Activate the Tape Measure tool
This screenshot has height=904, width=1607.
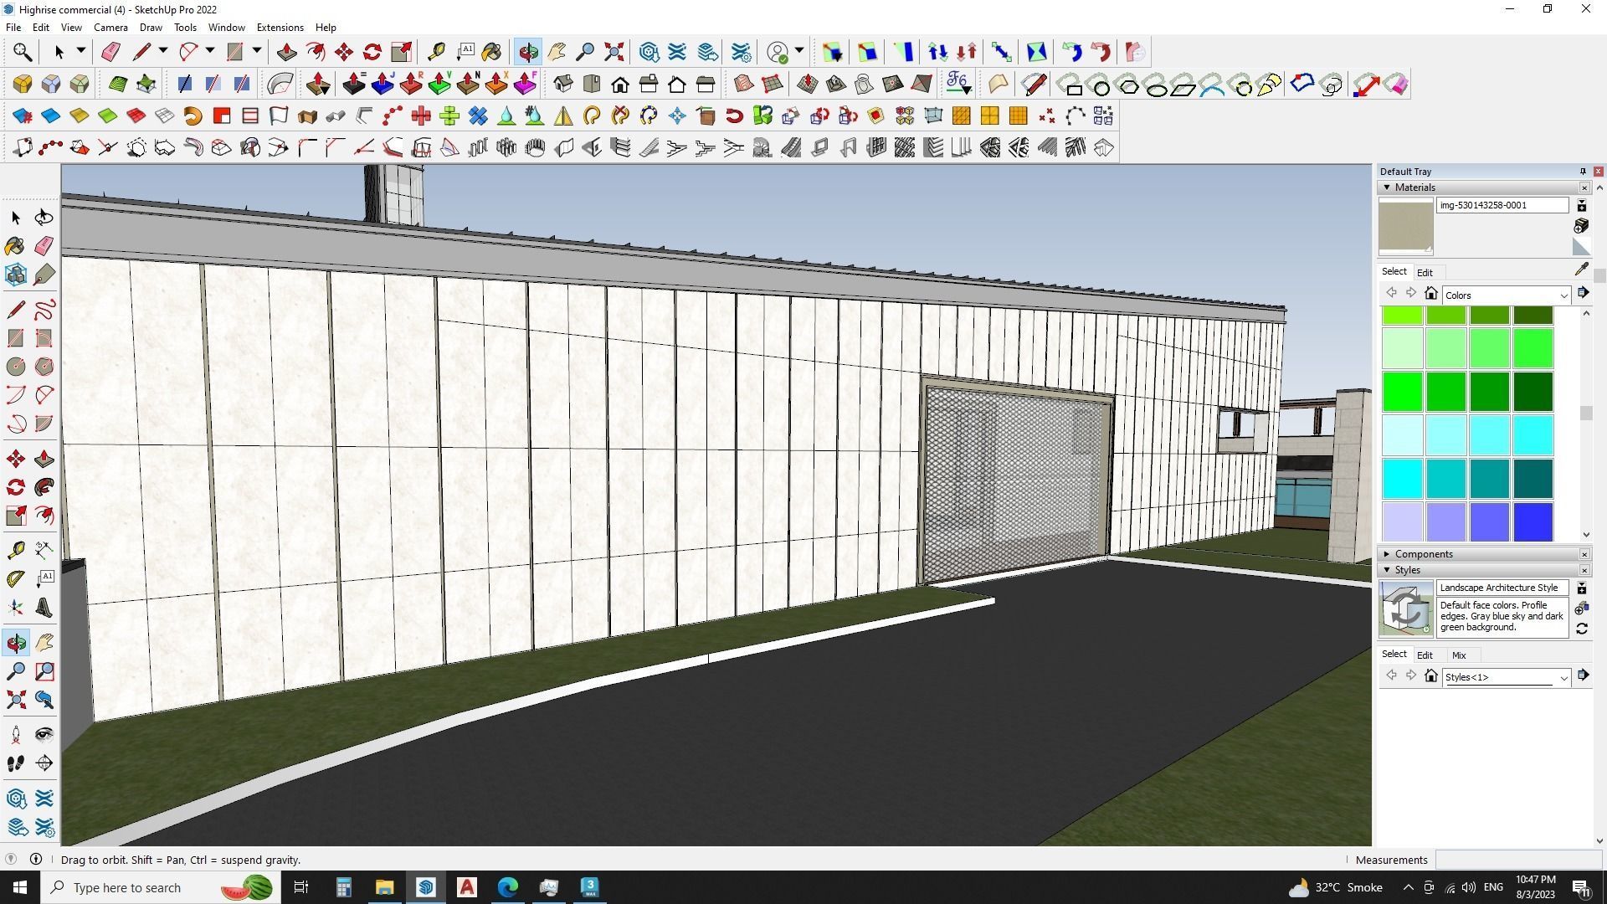(x=15, y=550)
